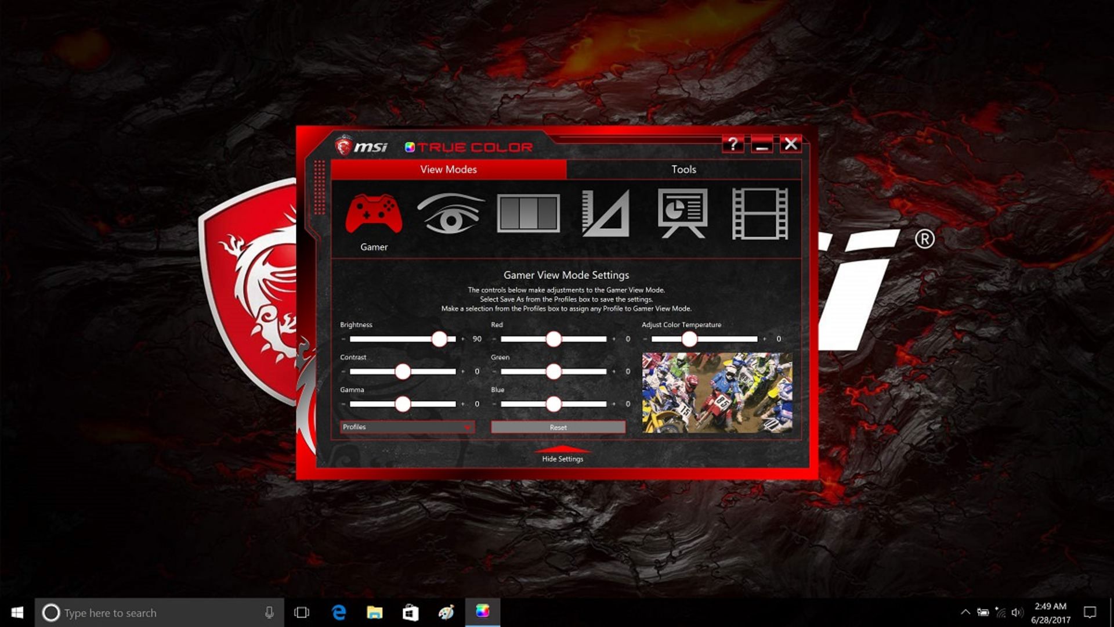Select the Office presentation view mode icon
The width and height of the screenshot is (1114, 627).
[x=682, y=213]
